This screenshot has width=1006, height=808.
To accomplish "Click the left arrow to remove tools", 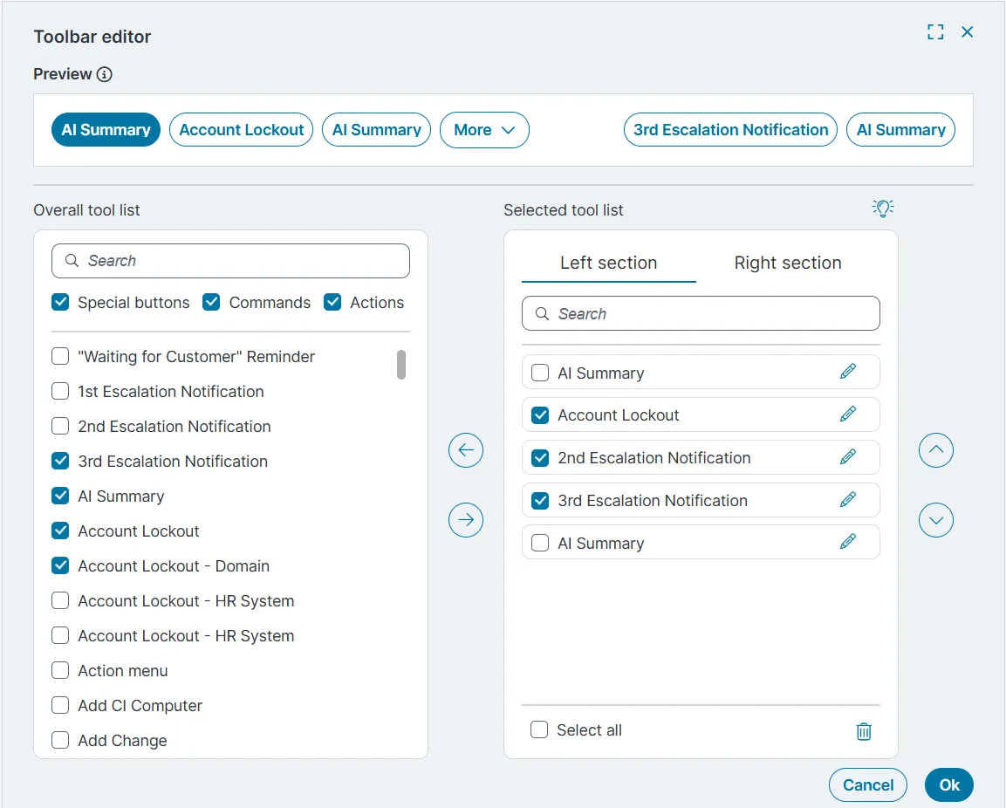I will tap(466, 450).
